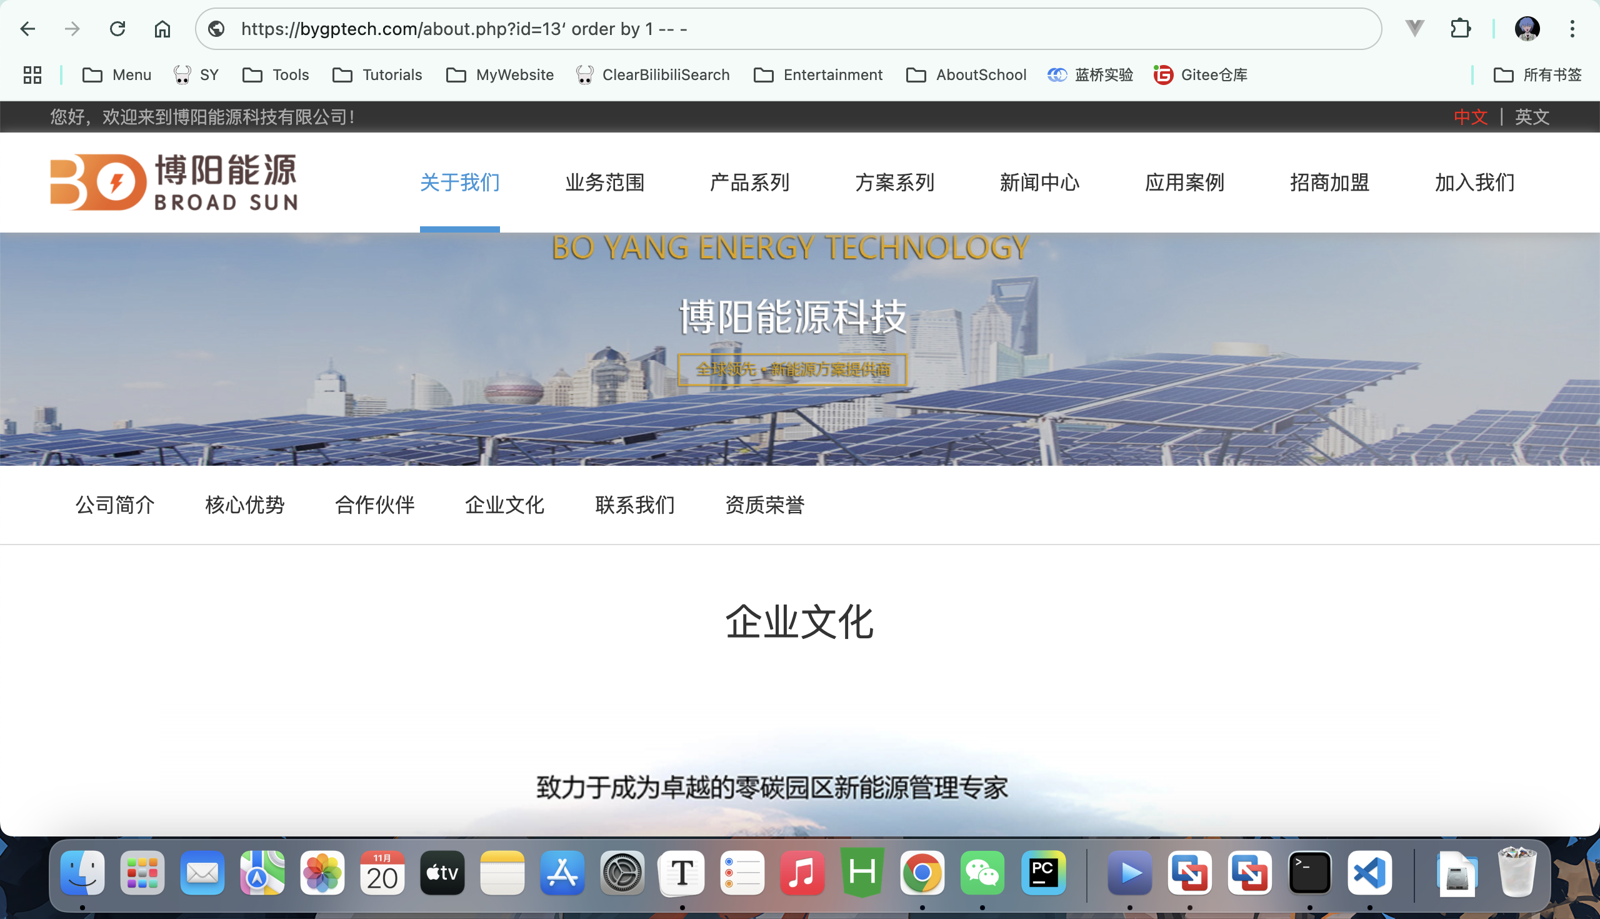Click the 博阳能源 Broad Sun logo
Image resolution: width=1600 pixels, height=919 pixels.
[174, 183]
